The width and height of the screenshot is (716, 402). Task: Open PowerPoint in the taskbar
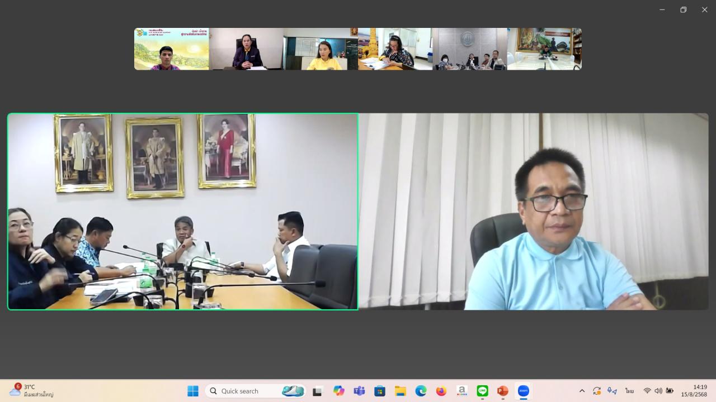(x=502, y=391)
